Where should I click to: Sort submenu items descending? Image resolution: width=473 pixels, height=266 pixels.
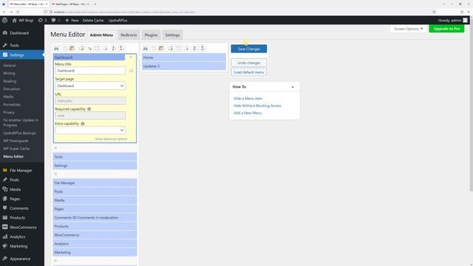point(203,48)
